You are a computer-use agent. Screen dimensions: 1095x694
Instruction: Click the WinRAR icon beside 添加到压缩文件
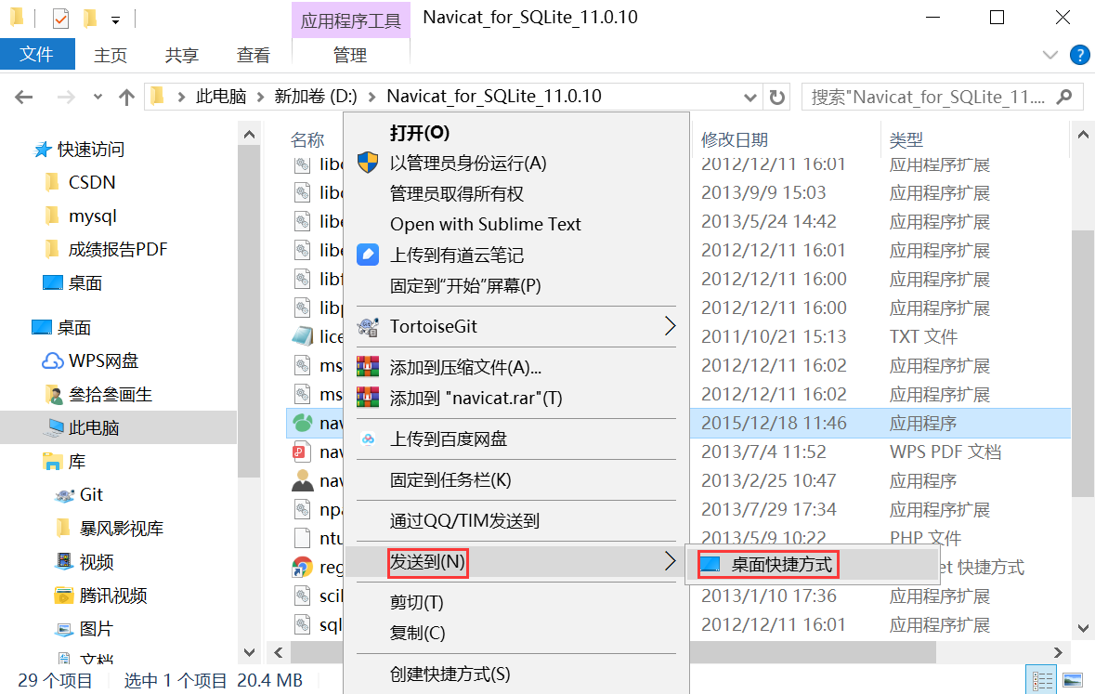tap(368, 367)
